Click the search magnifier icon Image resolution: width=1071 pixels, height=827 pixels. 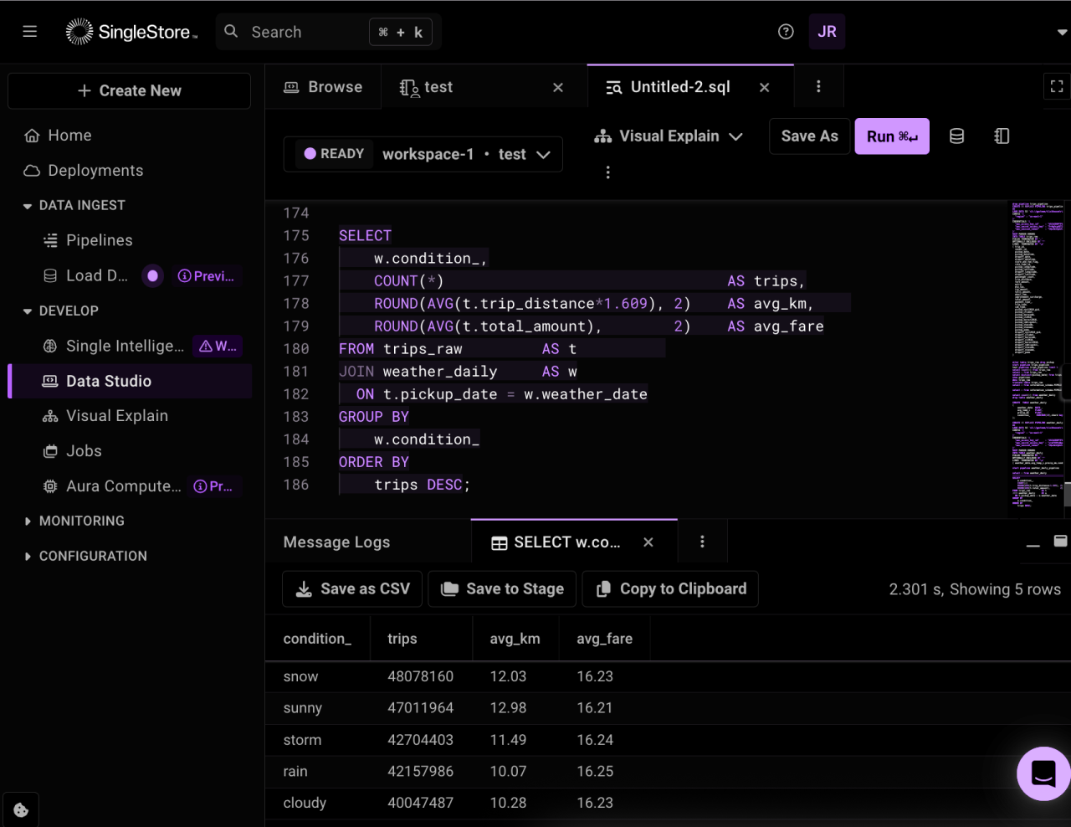click(x=230, y=31)
